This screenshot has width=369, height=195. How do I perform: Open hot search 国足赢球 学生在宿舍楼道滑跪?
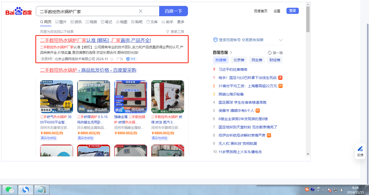(242, 102)
